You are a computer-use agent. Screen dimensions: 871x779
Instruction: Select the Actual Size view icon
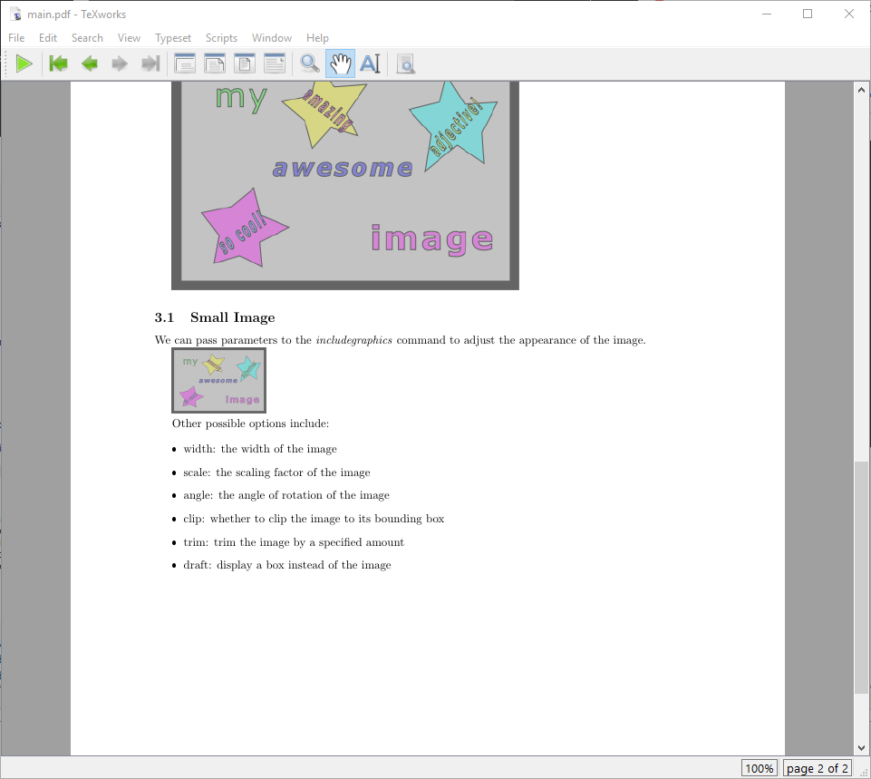click(x=245, y=63)
